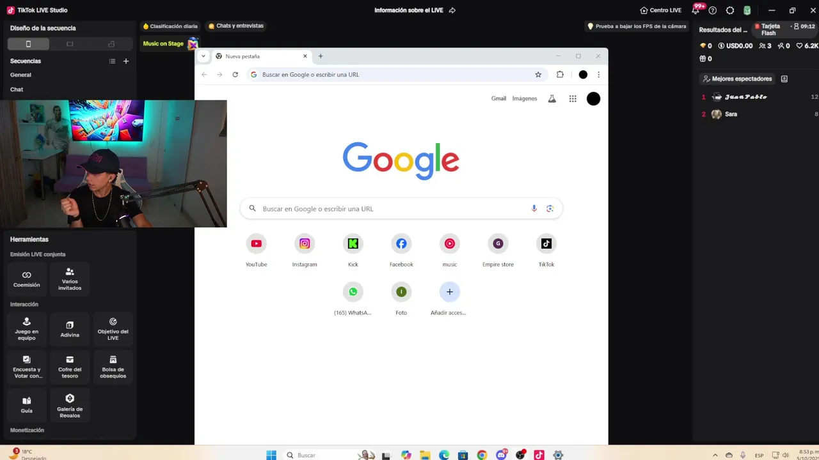This screenshot has height=460, width=819.
Task: Open the Adivina tool
Action: point(70,329)
